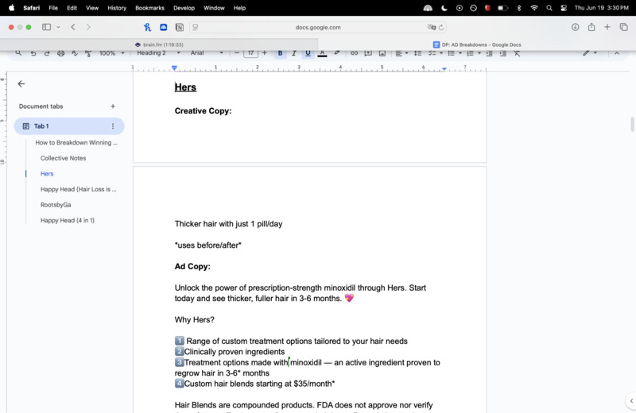Open Tab 1 options three-dot menu

[x=113, y=126]
